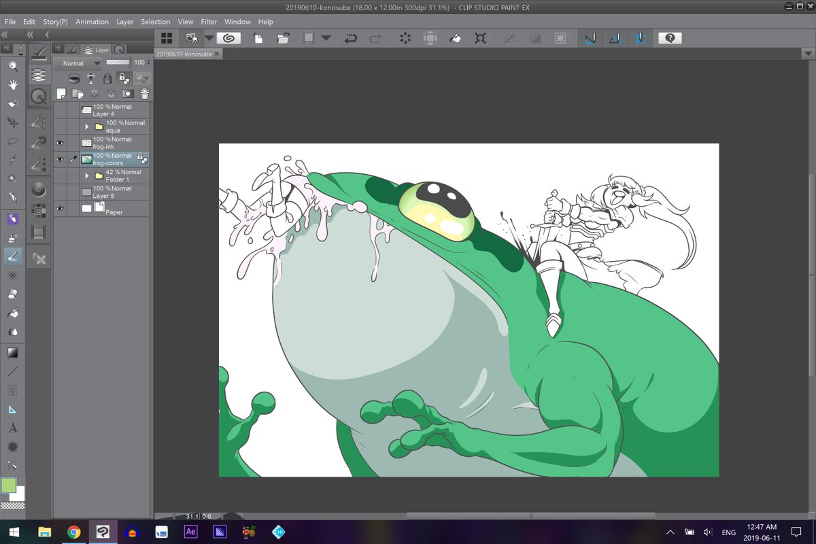
Task: Toggle the lock layer padlock
Action: 107,78
